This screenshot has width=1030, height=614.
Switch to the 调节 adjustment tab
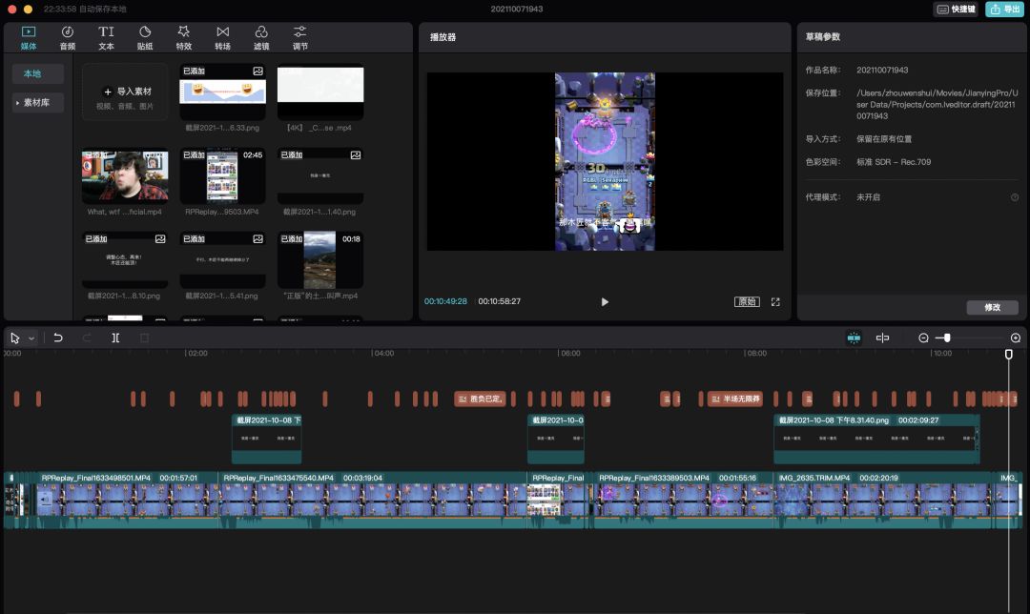coord(300,38)
